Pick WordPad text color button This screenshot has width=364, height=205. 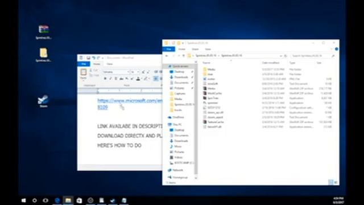pyautogui.click(x=138, y=79)
